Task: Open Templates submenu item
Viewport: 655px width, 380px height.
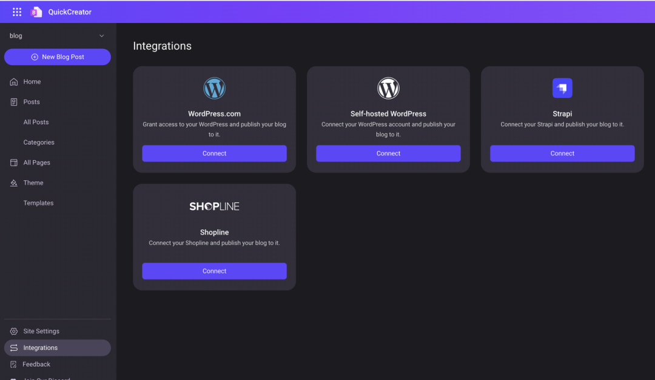Action: click(38, 203)
